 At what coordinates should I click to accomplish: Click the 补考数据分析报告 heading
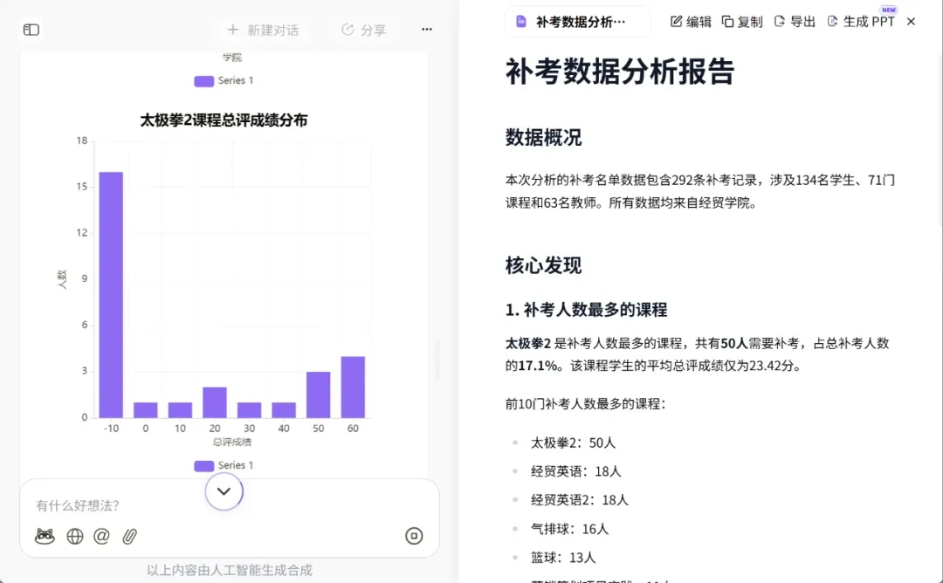[619, 72]
